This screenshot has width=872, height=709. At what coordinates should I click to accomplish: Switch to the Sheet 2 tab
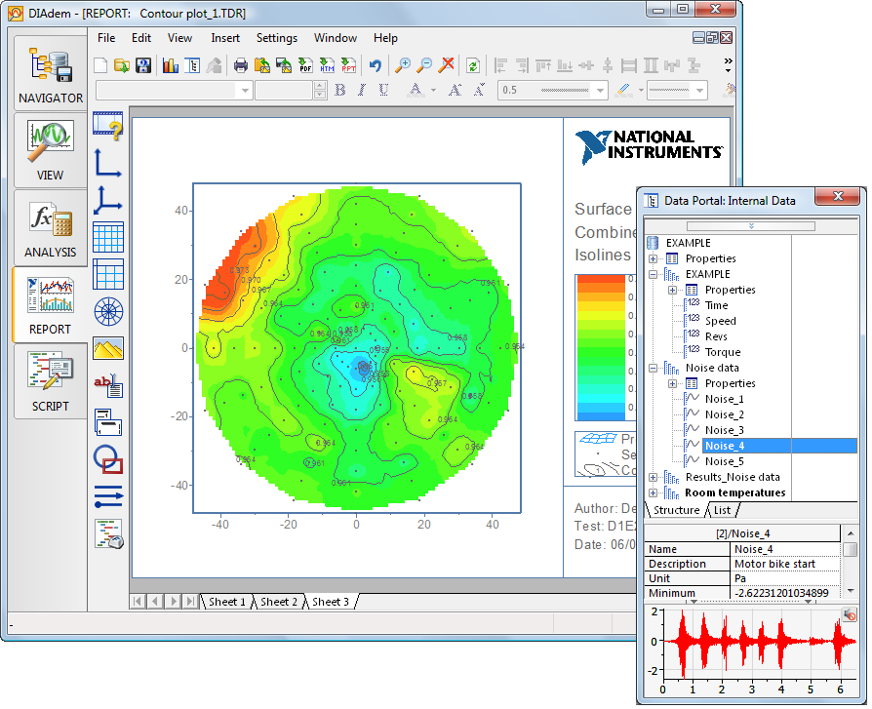pyautogui.click(x=278, y=602)
